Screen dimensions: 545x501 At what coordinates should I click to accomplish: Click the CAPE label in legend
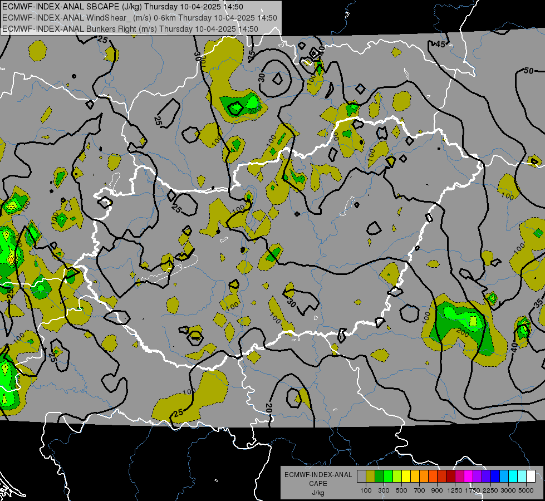click(318, 484)
